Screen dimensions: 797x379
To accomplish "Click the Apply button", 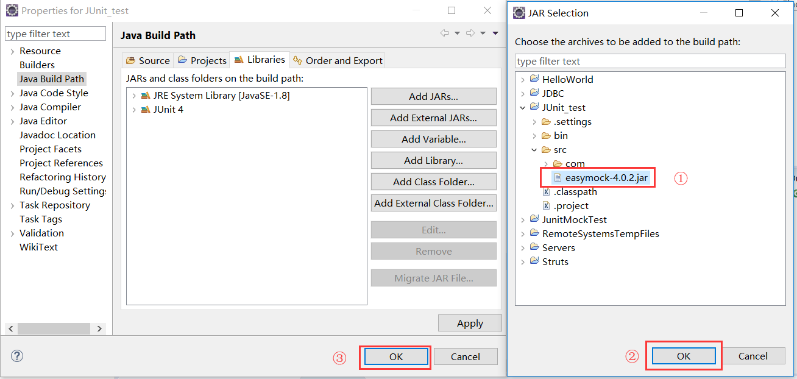I will [x=470, y=323].
